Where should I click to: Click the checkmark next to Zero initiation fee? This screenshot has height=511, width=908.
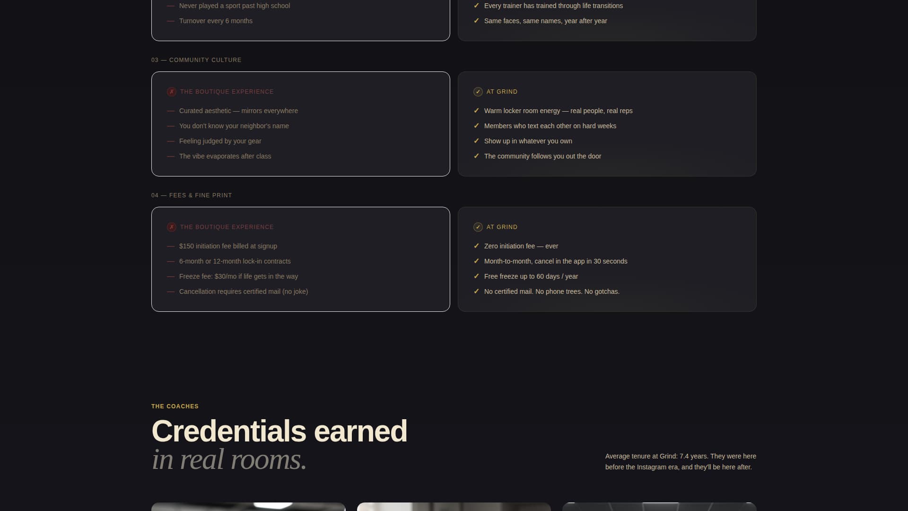click(476, 246)
